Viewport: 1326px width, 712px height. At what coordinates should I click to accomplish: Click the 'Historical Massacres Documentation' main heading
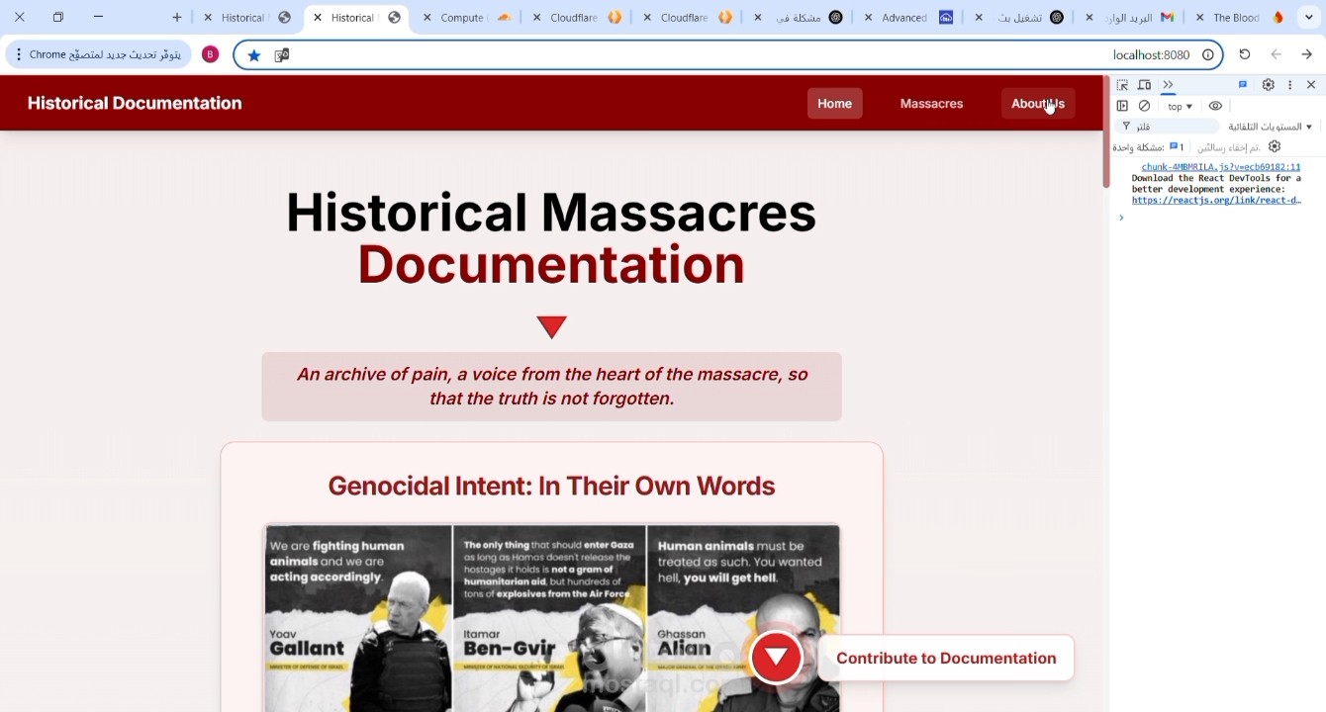551,238
